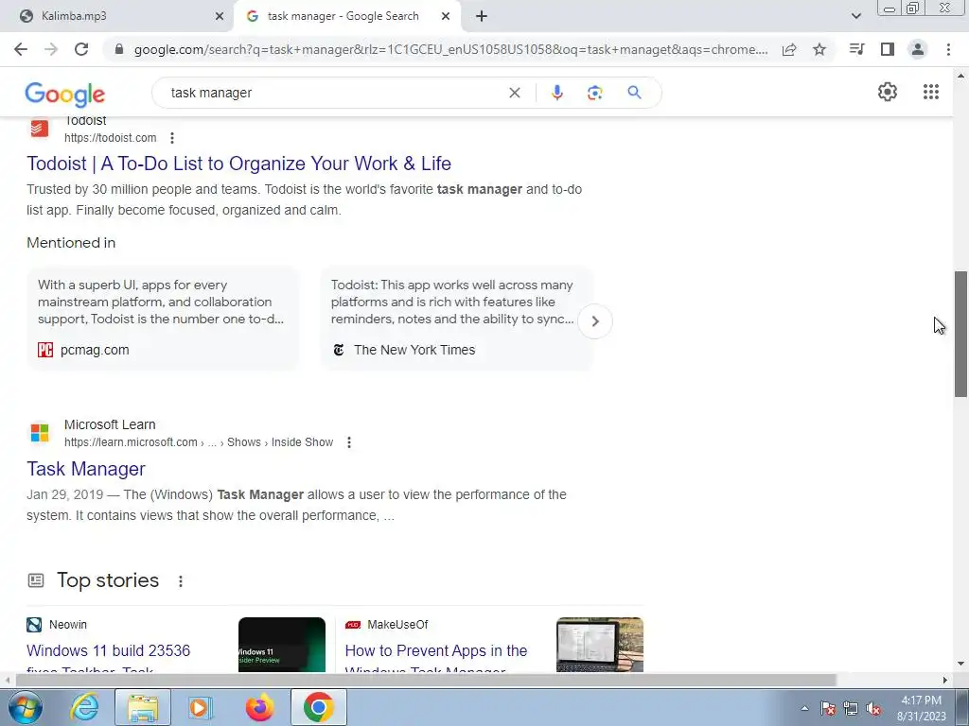Open the network tray icon
This screenshot has height=726, width=969.
(851, 709)
